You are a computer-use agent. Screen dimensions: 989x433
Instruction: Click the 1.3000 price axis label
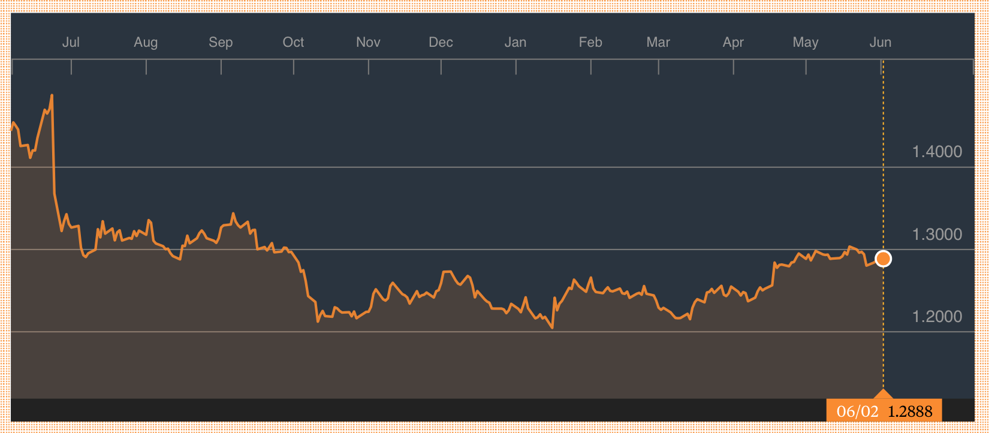[x=937, y=234]
